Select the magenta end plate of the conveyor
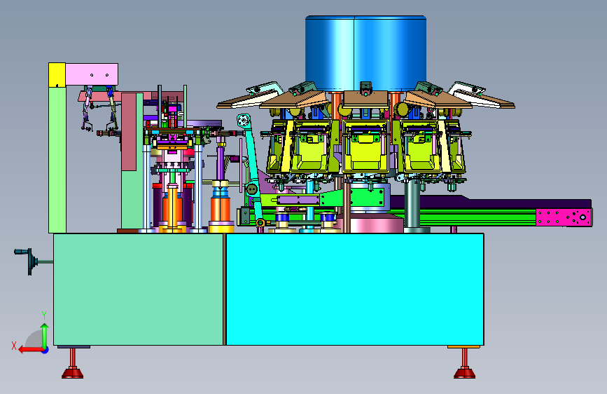 point(564,217)
